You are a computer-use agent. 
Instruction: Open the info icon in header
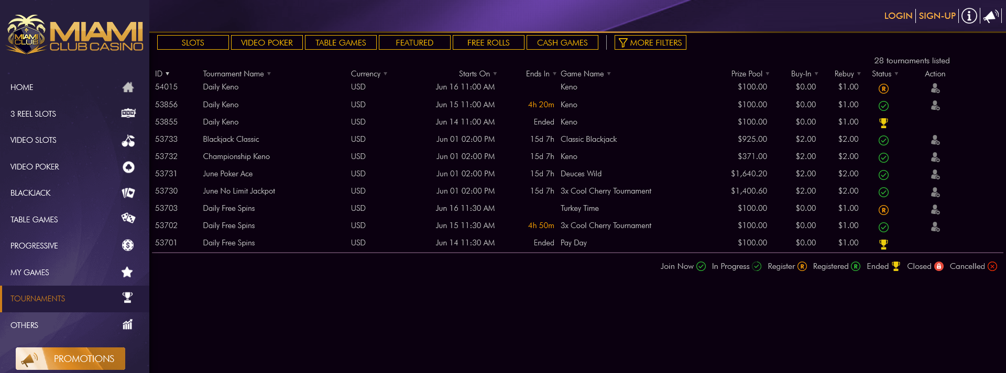(969, 16)
